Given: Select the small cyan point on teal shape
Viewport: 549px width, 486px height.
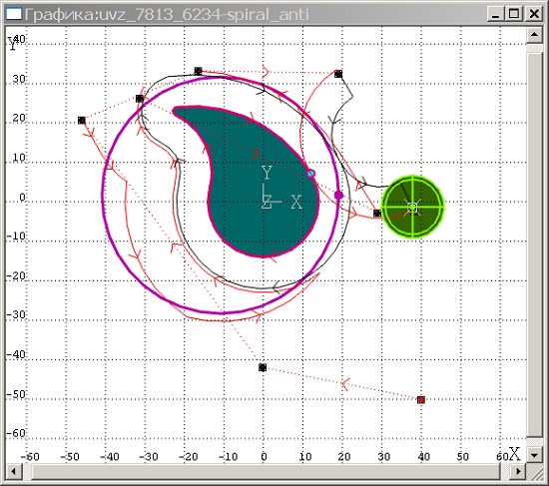Looking at the screenshot, I should pyautogui.click(x=310, y=174).
